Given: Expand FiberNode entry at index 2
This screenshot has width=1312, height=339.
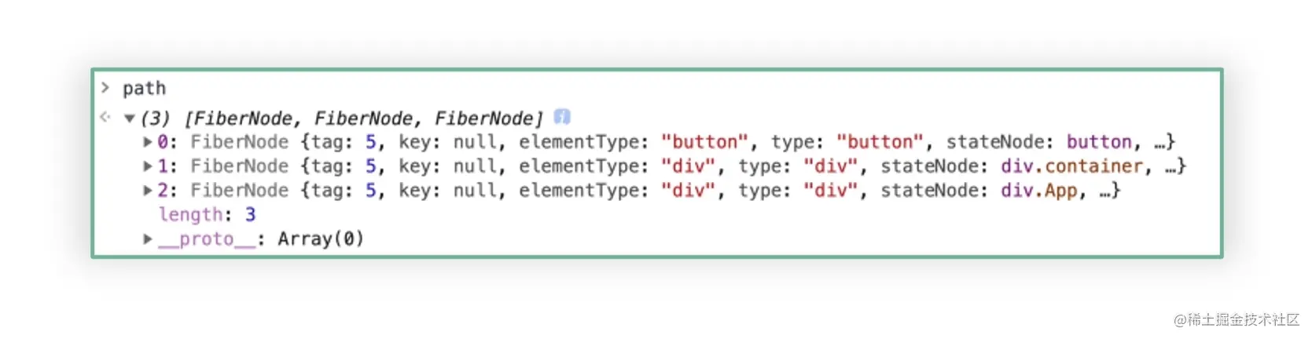Looking at the screenshot, I should [x=147, y=191].
